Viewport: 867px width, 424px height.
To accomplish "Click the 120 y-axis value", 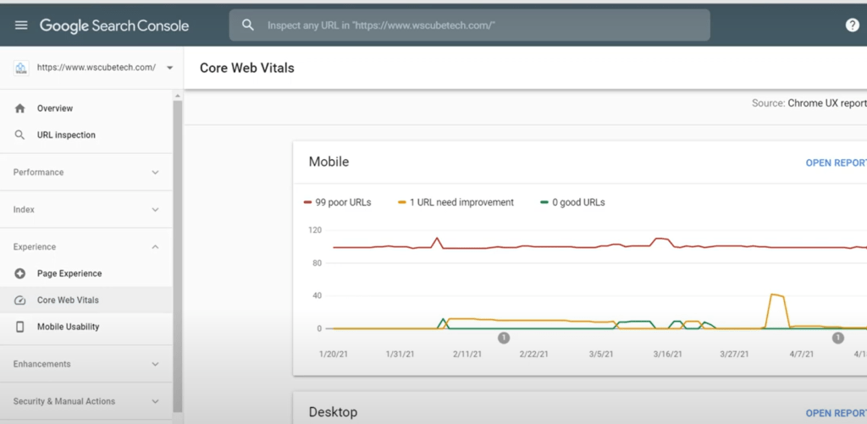I will tap(314, 230).
